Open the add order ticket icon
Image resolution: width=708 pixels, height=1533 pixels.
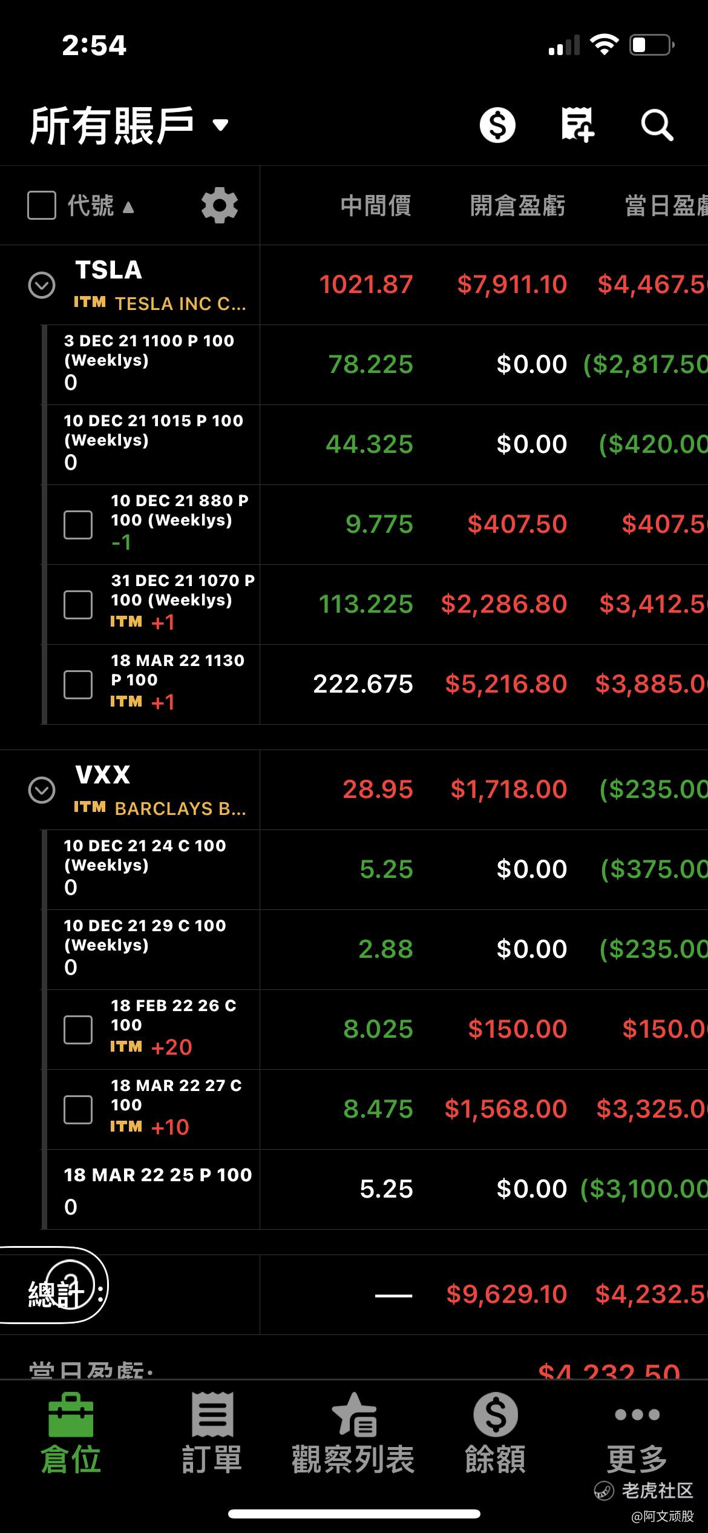(577, 125)
